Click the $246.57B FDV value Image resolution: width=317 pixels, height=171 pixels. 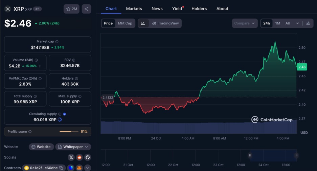(70, 66)
